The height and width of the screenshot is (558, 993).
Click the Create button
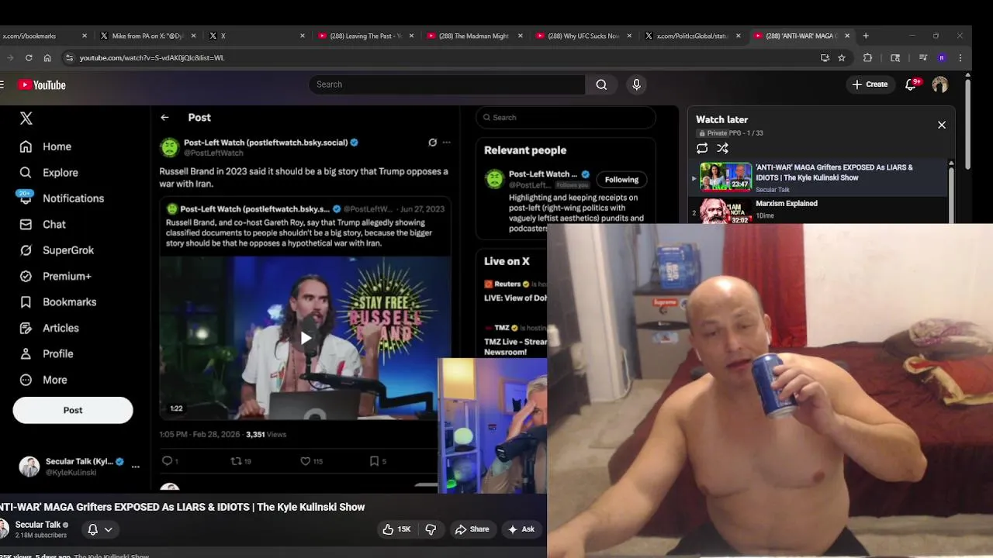870,84
